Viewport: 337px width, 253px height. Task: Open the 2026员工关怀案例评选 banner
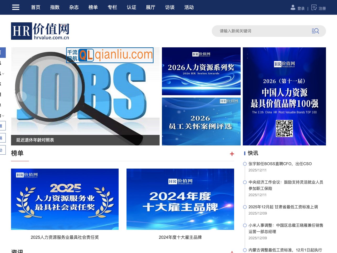click(201, 121)
